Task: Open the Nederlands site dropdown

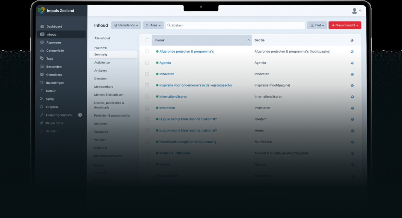Action: pyautogui.click(x=126, y=25)
